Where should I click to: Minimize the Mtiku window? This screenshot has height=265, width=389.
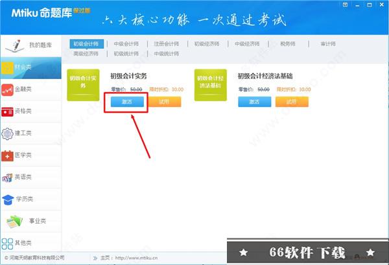(357, 5)
